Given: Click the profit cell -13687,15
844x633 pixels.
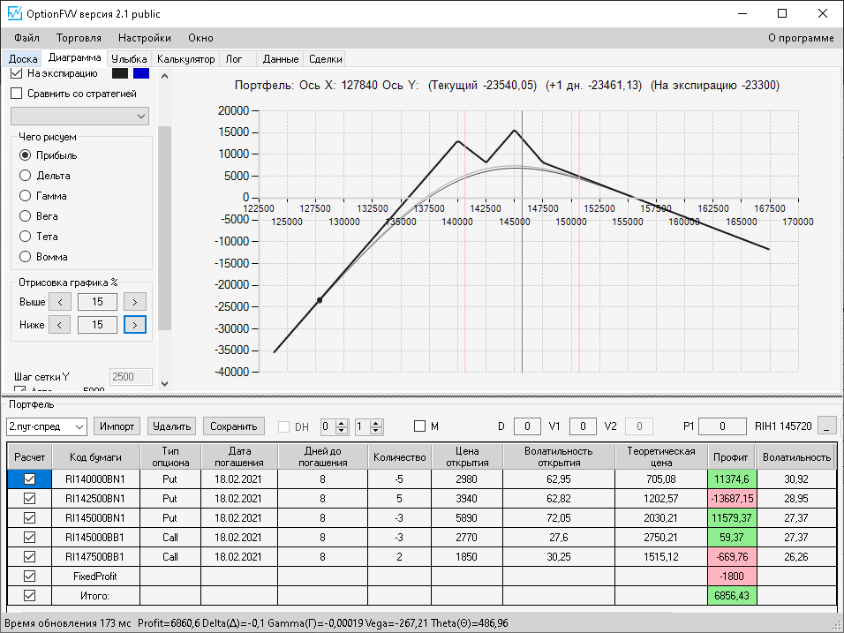Looking at the screenshot, I should pyautogui.click(x=732, y=499).
